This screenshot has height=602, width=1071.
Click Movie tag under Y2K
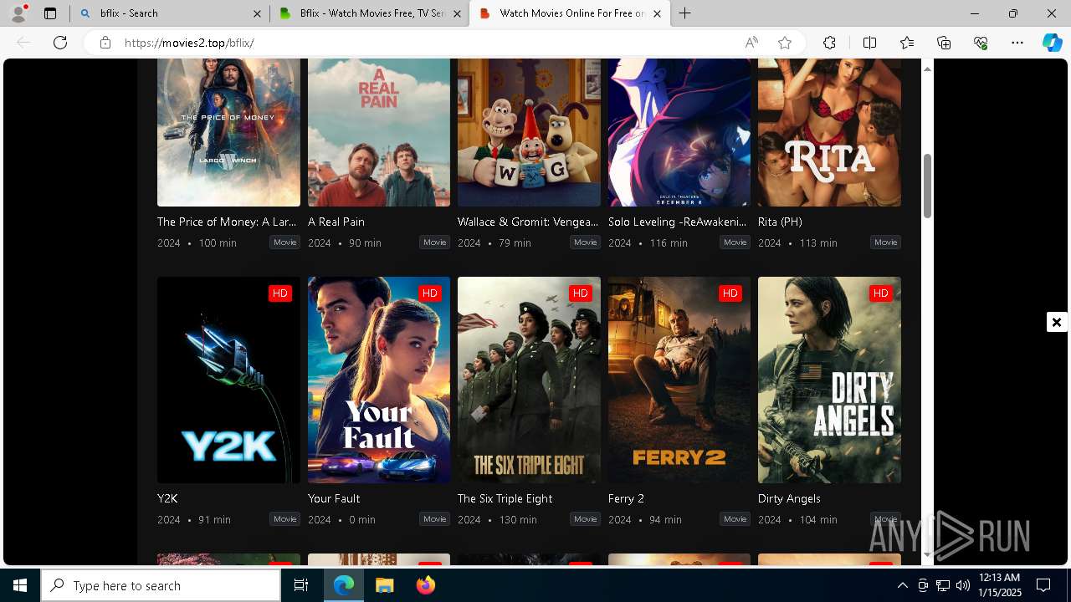284,519
